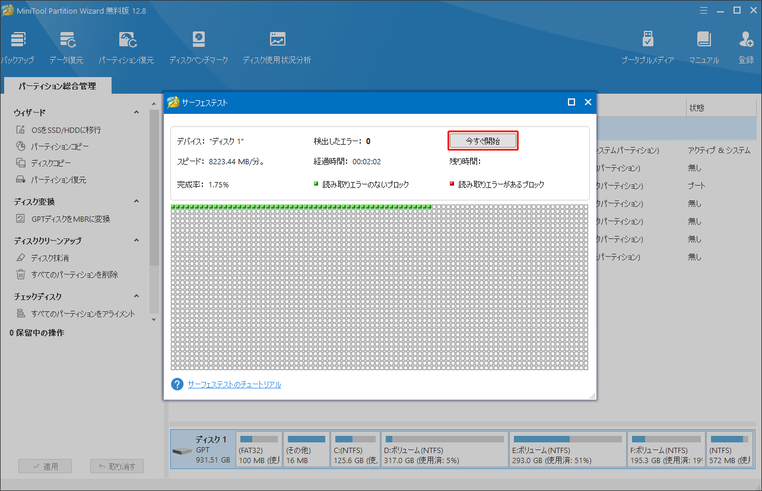This screenshot has width=762, height=491.
Task: Choose OSをSSD/HDDに移行 wizard
Action: click(x=66, y=130)
